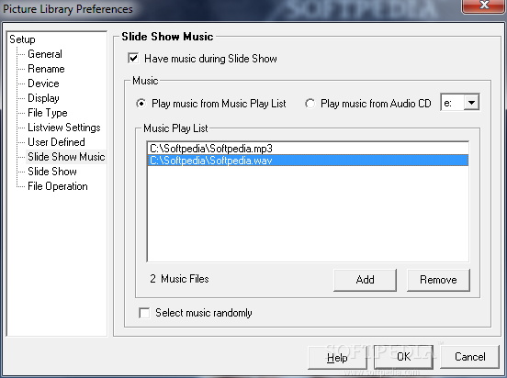
Task: Choose Play music from Audio CD option
Action: coord(310,104)
